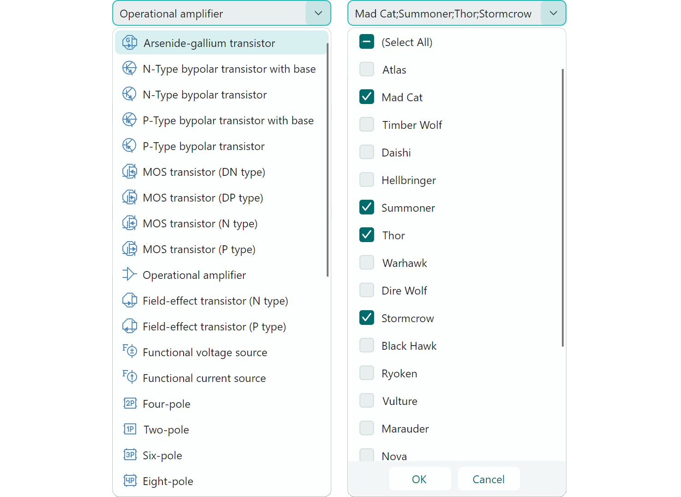Click the Functional voltage source icon
Image resolution: width=681 pixels, height=497 pixels.
click(x=130, y=351)
